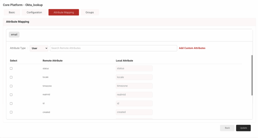Open the Attribute Type dropdown
258x138 pixels.
pos(39,48)
